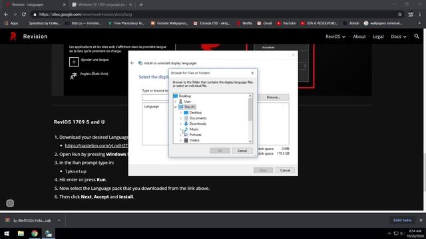Open the Docs dropdown menu

pyautogui.click(x=399, y=37)
